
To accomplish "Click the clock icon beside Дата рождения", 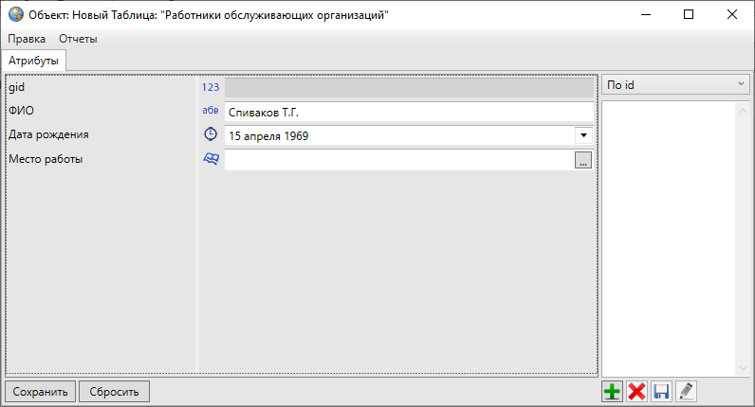I will pyautogui.click(x=211, y=135).
